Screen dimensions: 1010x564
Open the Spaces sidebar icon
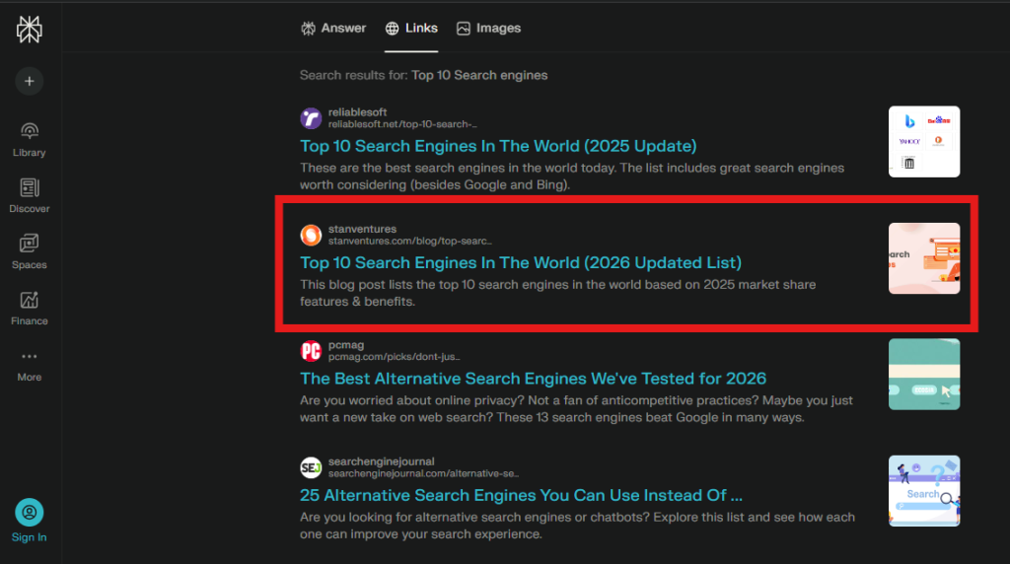29,245
